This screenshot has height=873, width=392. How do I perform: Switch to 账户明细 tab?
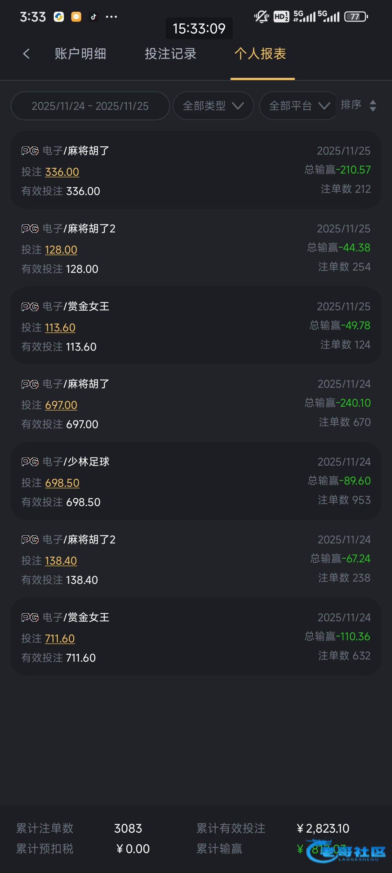(80, 54)
